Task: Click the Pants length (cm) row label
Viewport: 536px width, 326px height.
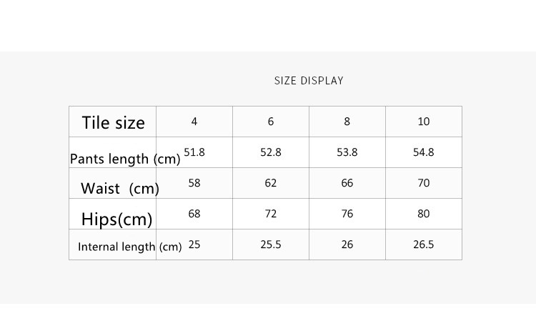Action: point(124,159)
